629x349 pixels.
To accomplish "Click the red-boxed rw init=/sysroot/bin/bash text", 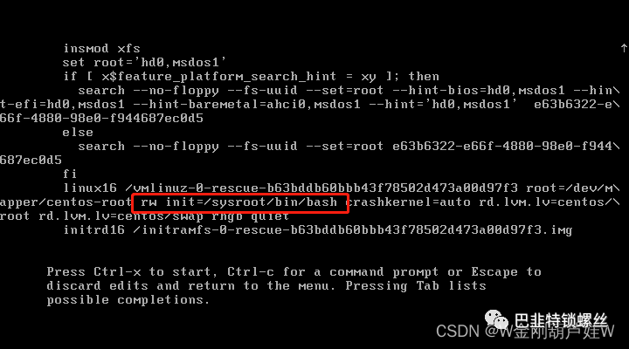I will 239,202.
